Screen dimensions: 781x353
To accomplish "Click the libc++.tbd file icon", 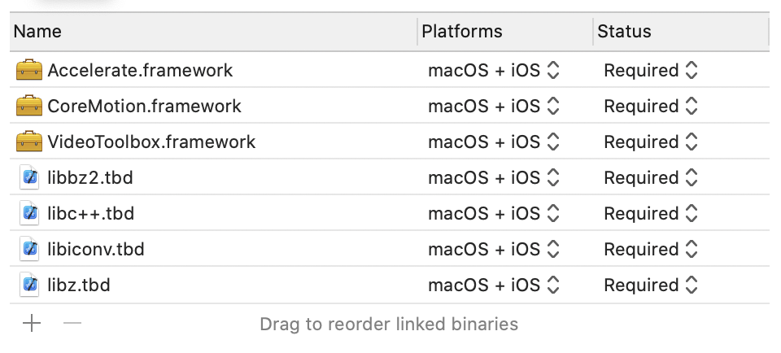I will 30,214.
